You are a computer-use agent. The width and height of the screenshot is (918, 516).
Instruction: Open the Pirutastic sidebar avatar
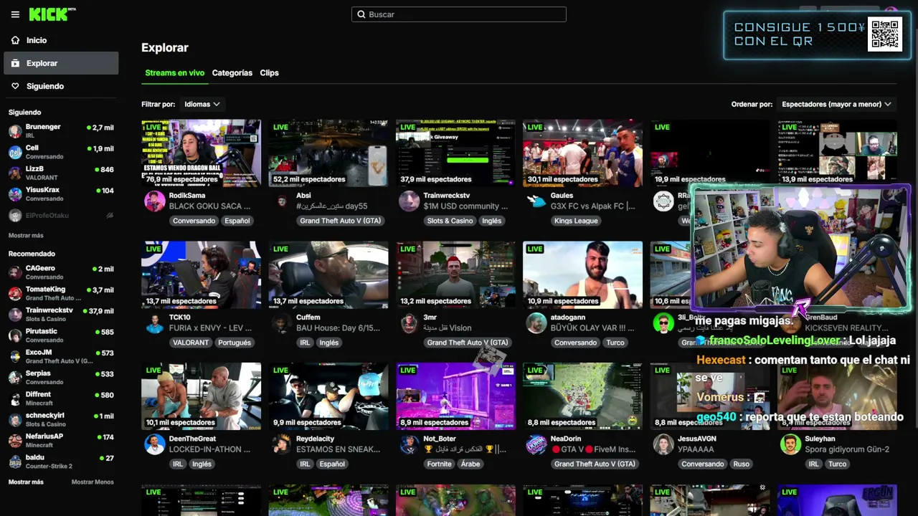tap(15, 335)
